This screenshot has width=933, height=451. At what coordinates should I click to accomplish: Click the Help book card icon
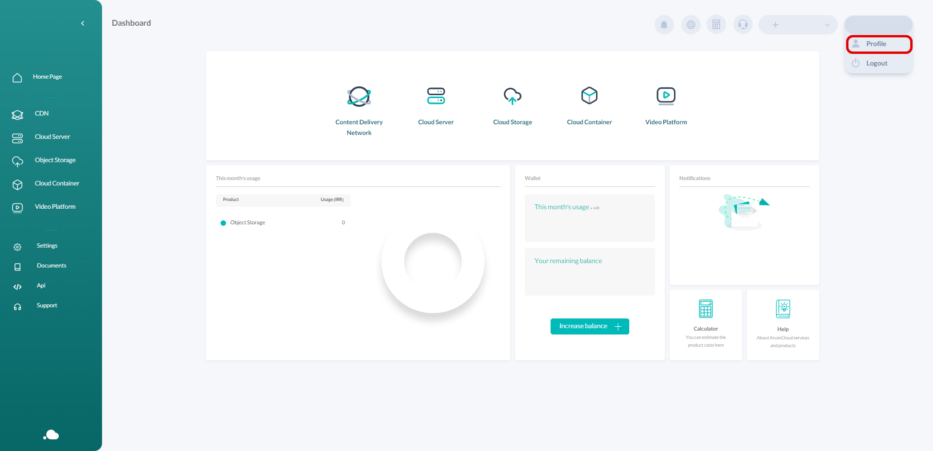point(783,309)
